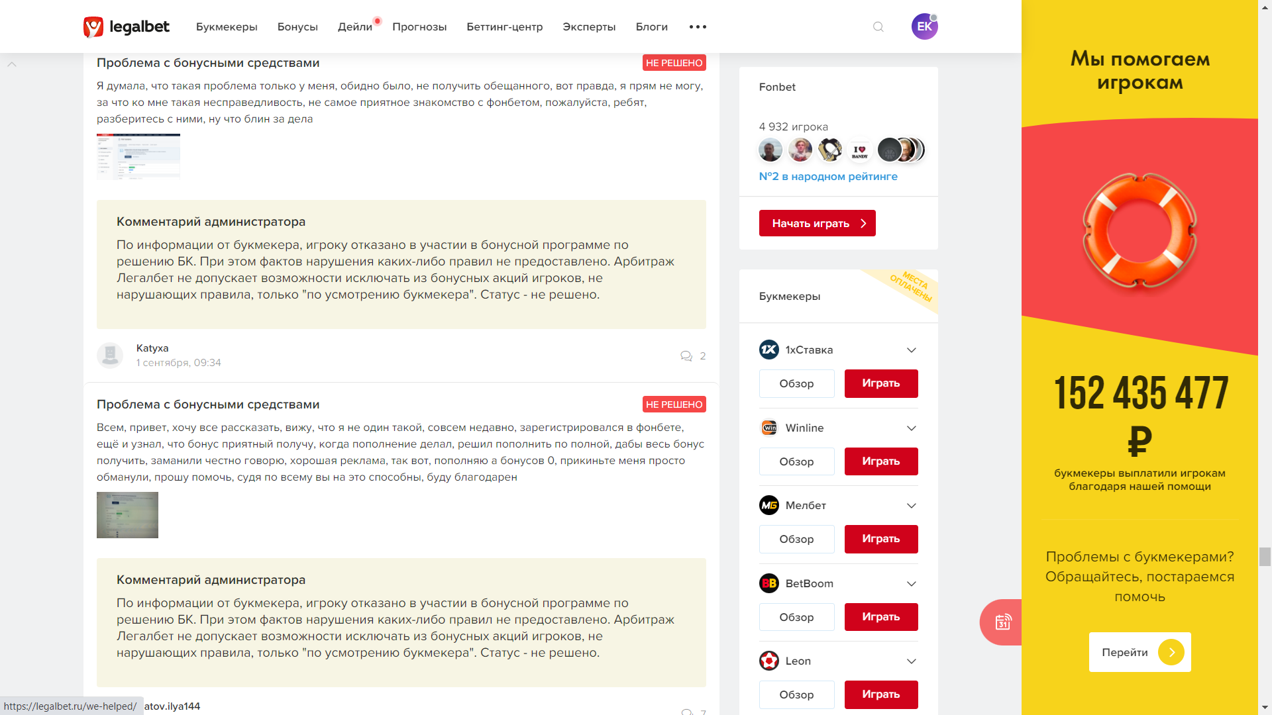Open the Прогнозы menu item

pyautogui.click(x=419, y=27)
